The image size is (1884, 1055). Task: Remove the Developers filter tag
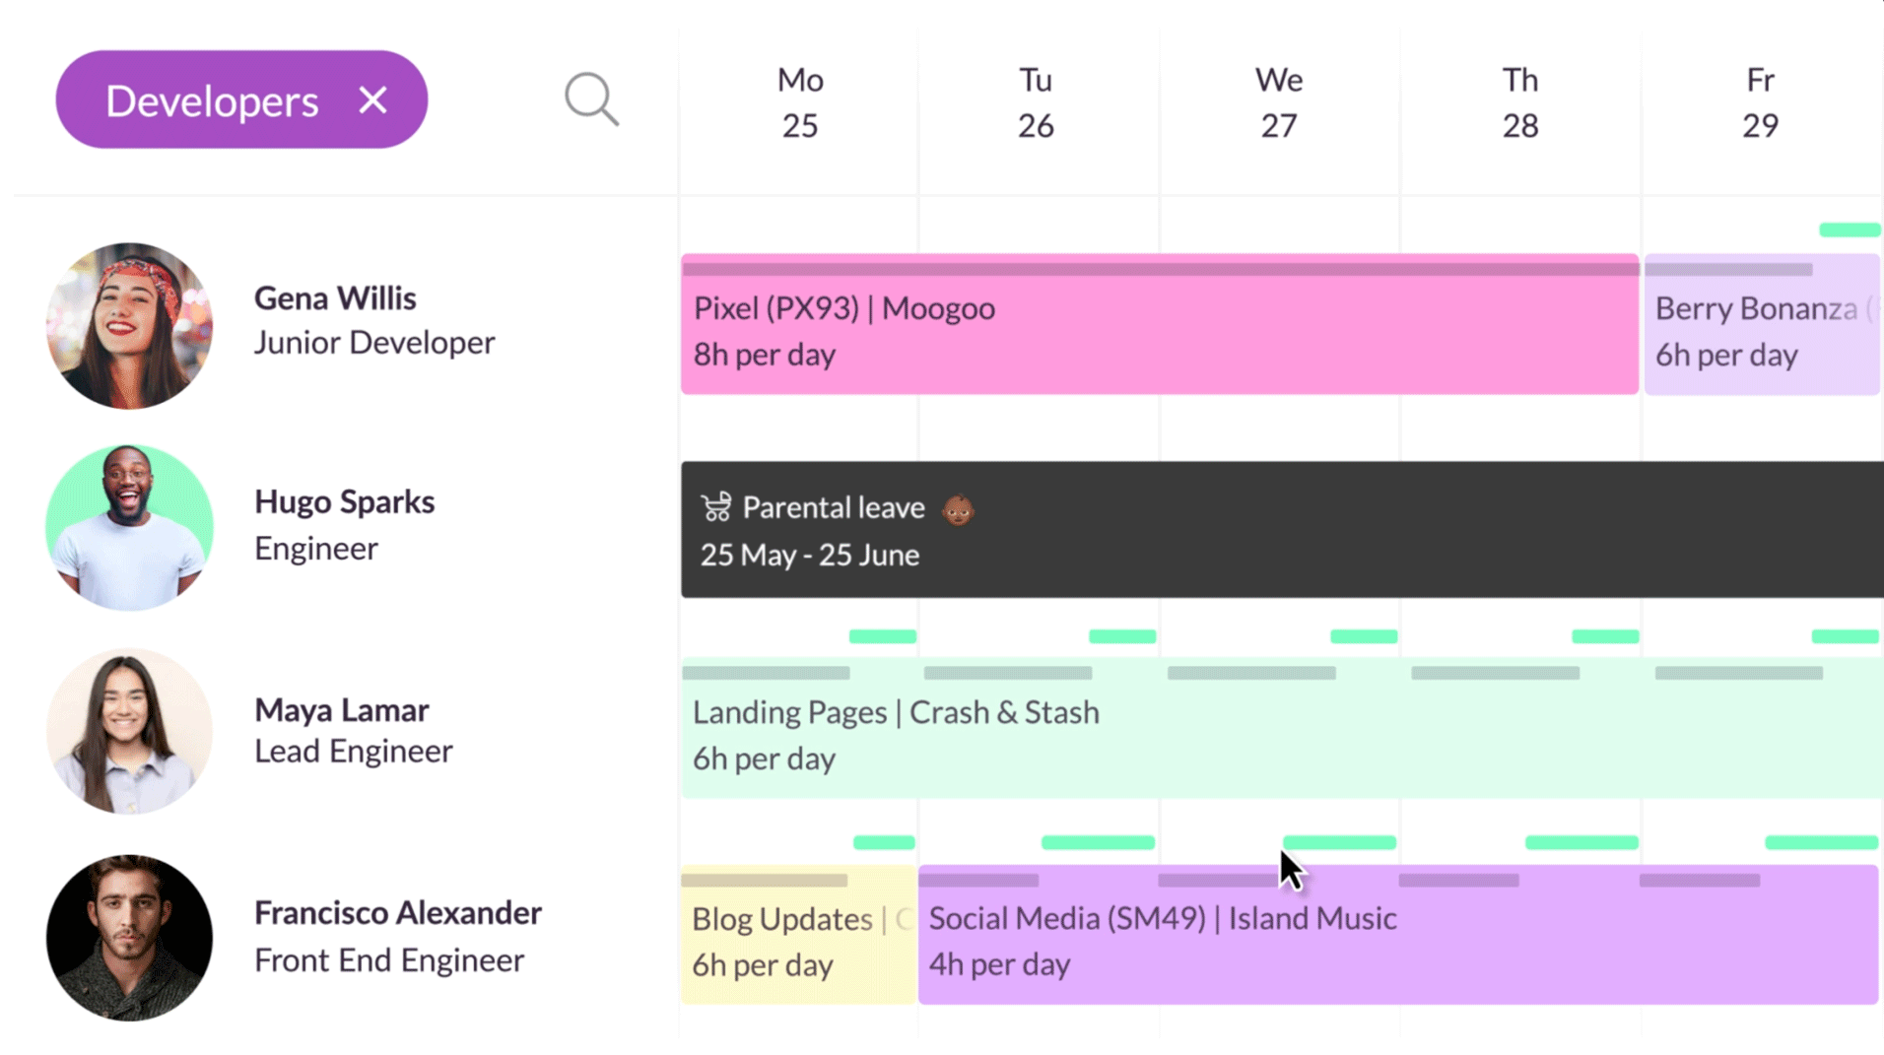click(372, 99)
